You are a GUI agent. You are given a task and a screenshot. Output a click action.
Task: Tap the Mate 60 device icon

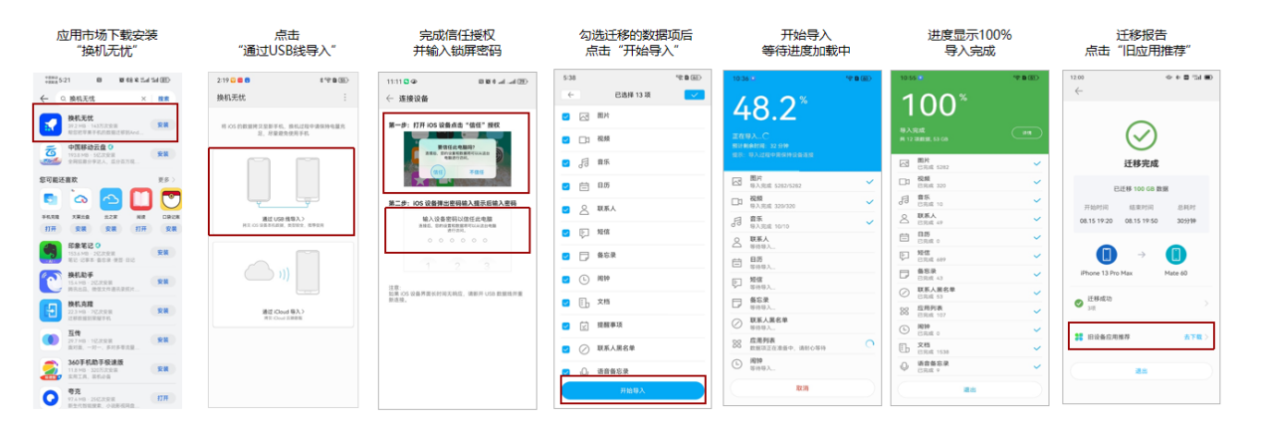point(1176,254)
